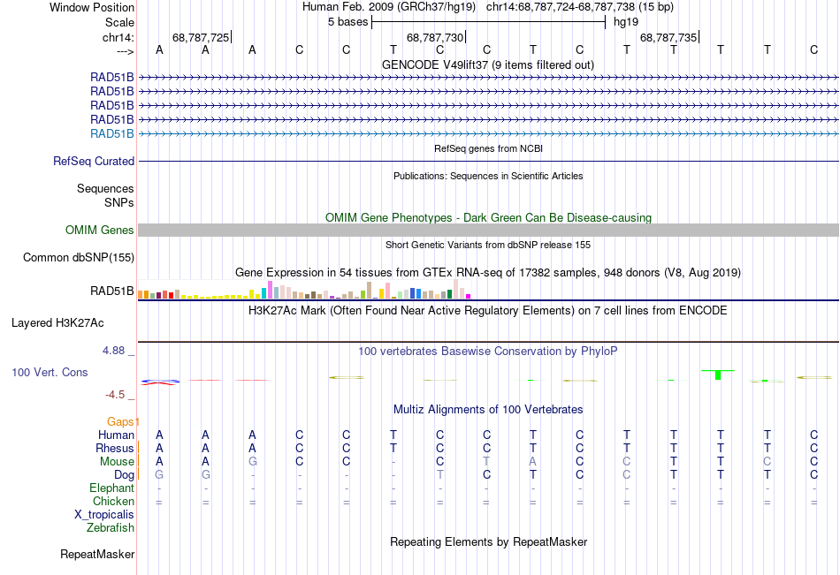The height and width of the screenshot is (575, 840).
Task: Click the hg19 label beside the scale bar
Action: (x=626, y=22)
